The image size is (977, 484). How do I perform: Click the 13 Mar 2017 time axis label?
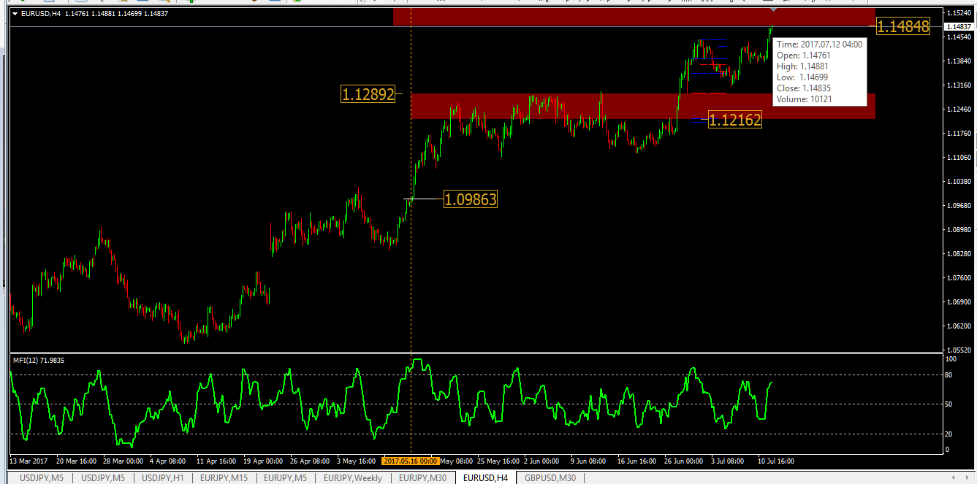click(28, 461)
